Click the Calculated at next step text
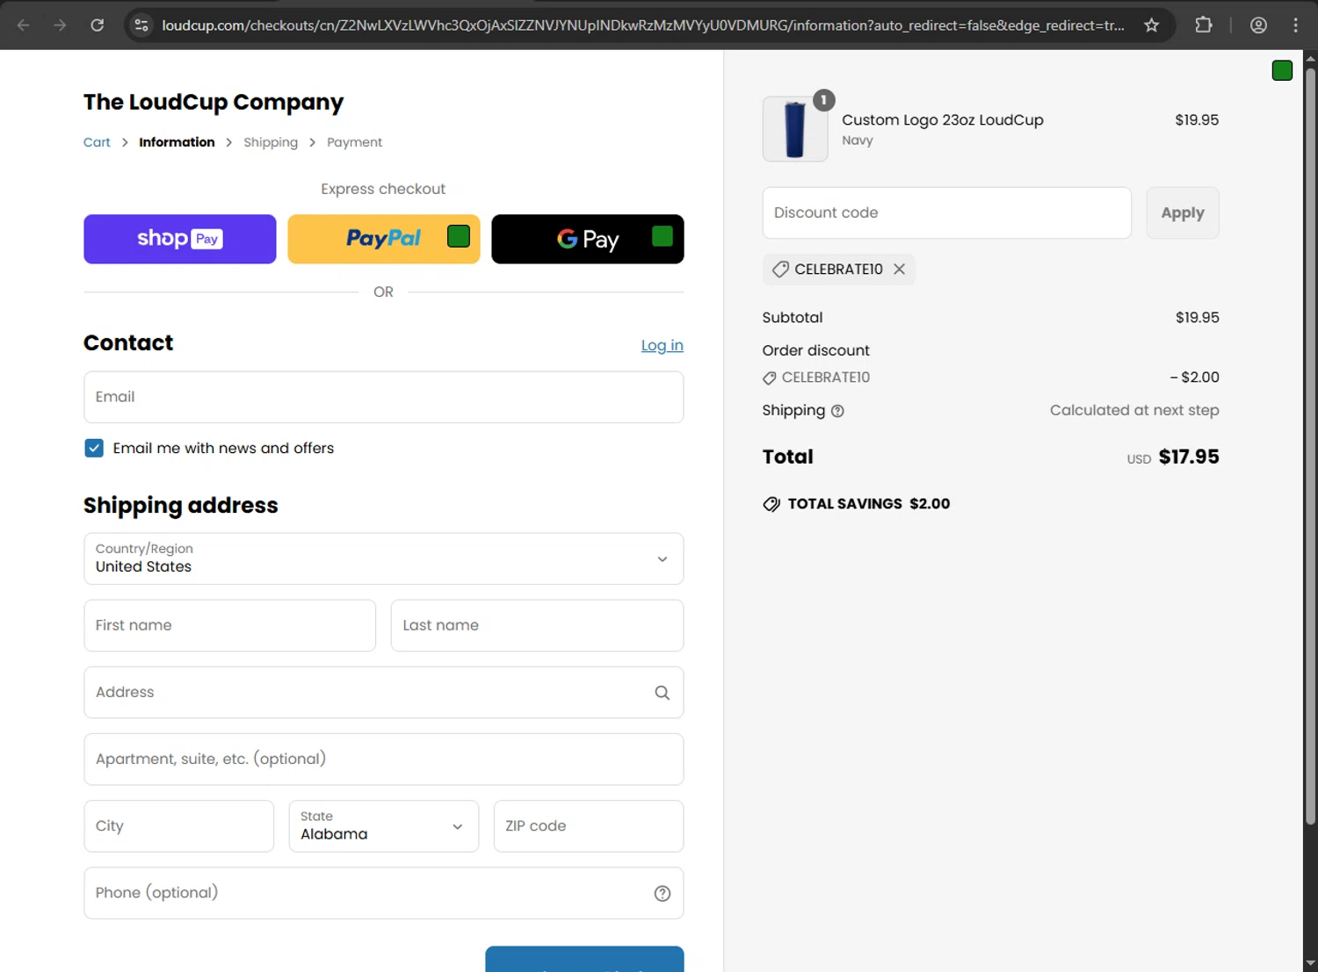The width and height of the screenshot is (1318, 972). pyautogui.click(x=1134, y=410)
